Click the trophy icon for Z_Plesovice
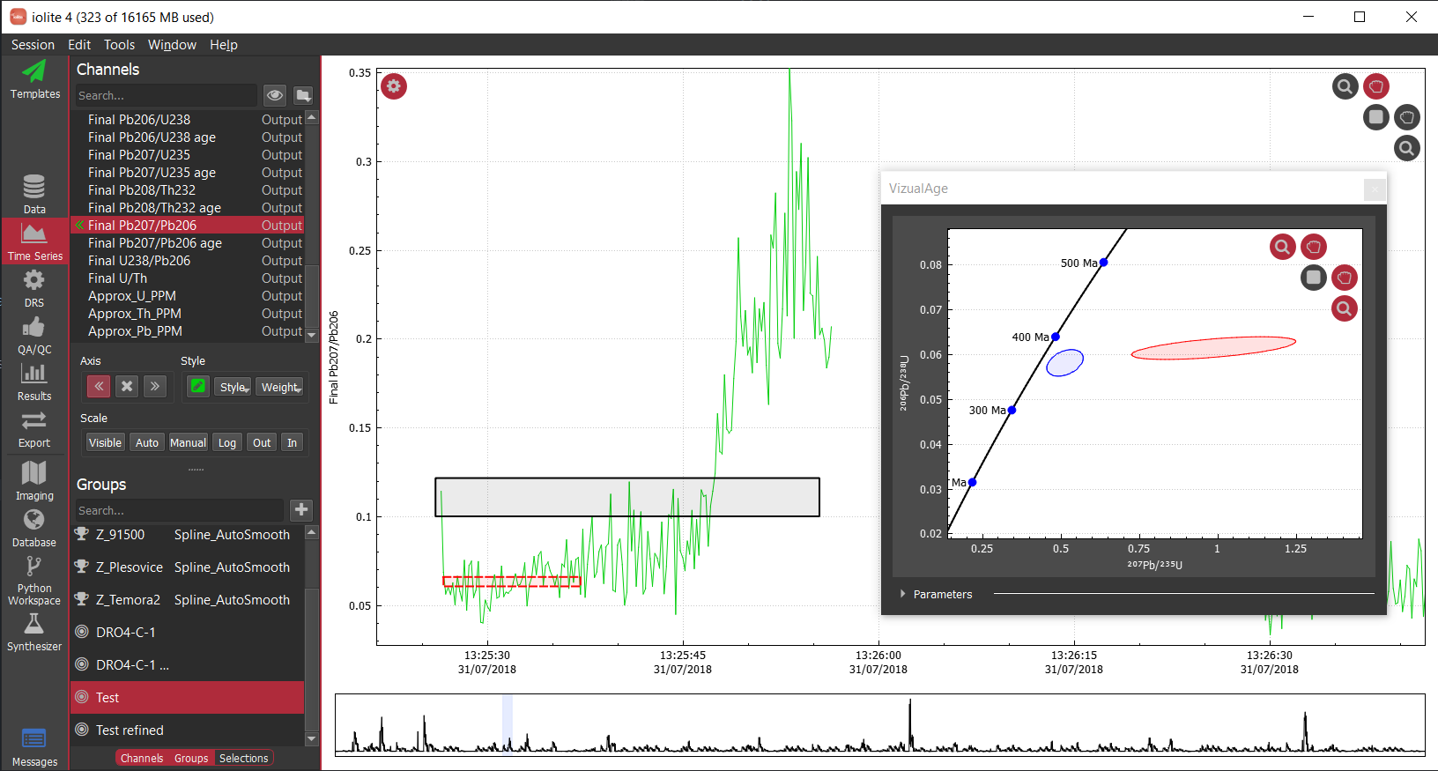 82,567
